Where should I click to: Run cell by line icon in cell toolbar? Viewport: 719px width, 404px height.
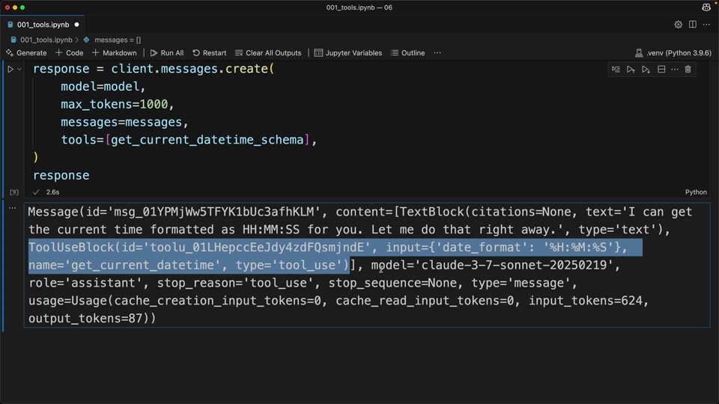(616, 70)
